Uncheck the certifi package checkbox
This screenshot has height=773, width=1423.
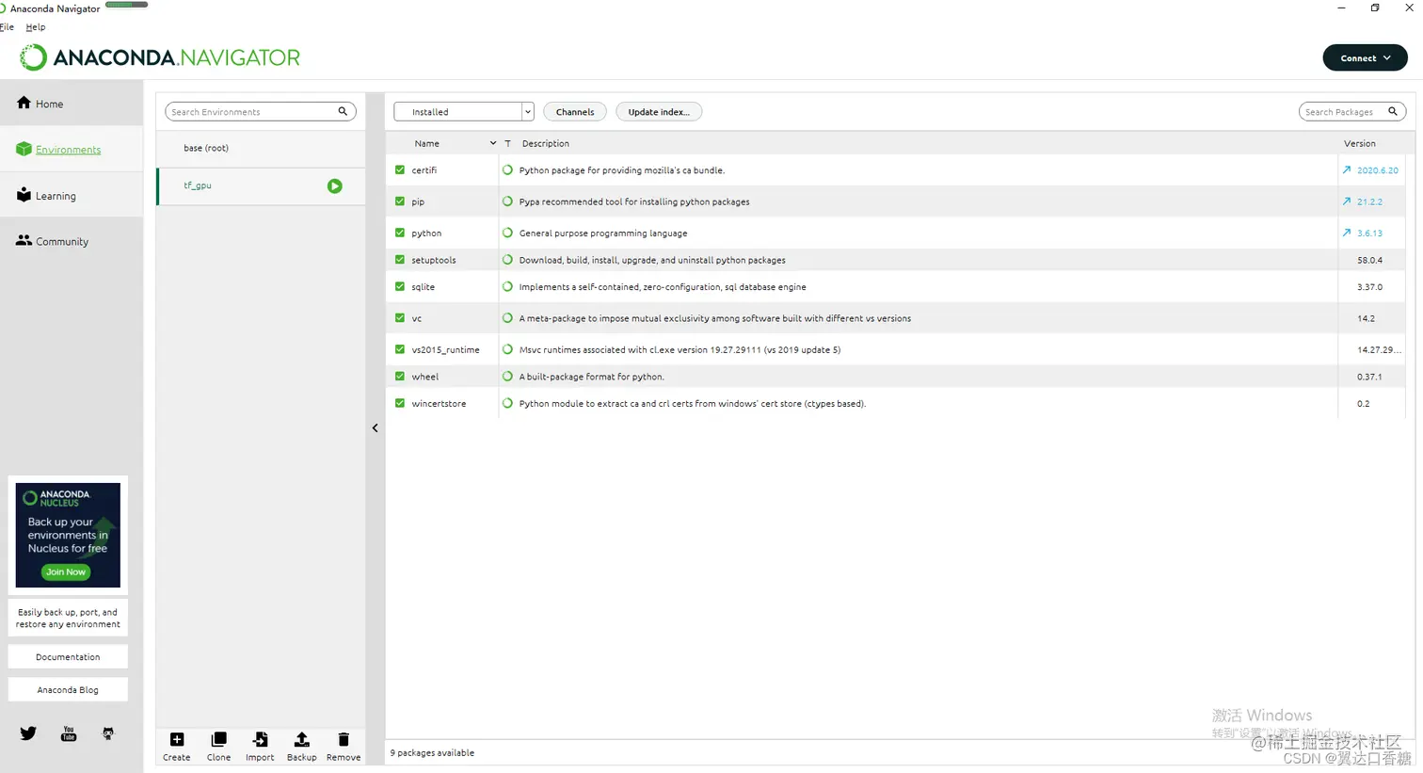pyautogui.click(x=400, y=170)
